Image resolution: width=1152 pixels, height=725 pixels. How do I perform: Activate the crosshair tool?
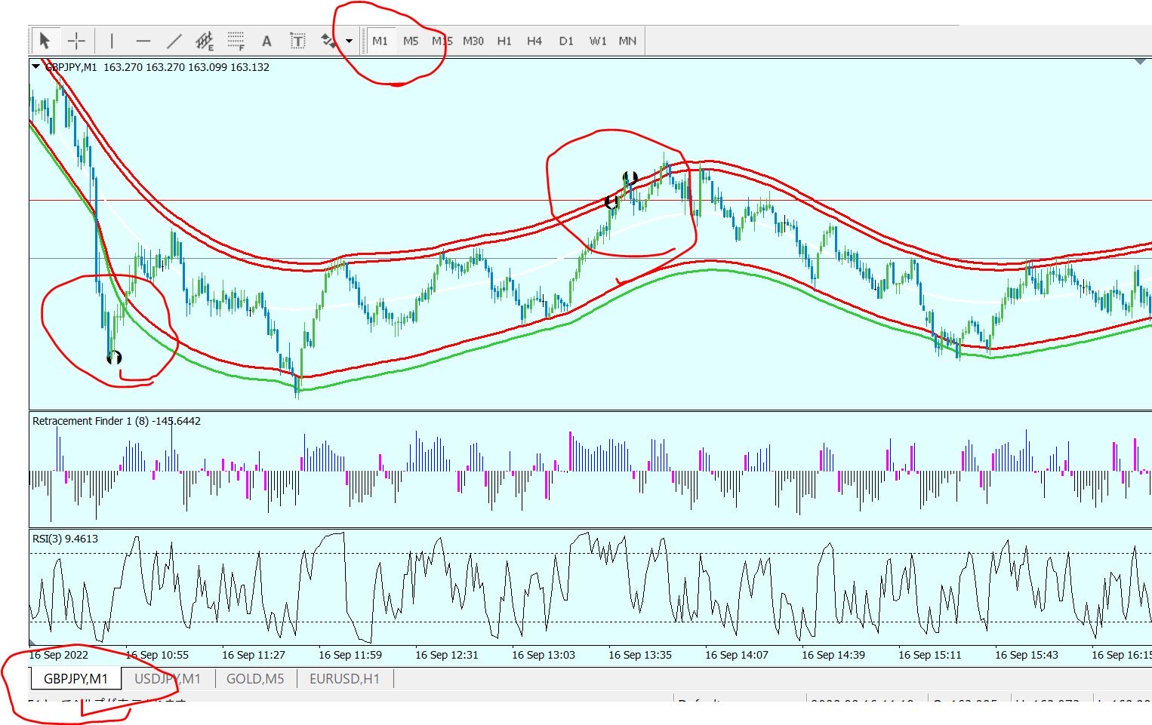[77, 41]
